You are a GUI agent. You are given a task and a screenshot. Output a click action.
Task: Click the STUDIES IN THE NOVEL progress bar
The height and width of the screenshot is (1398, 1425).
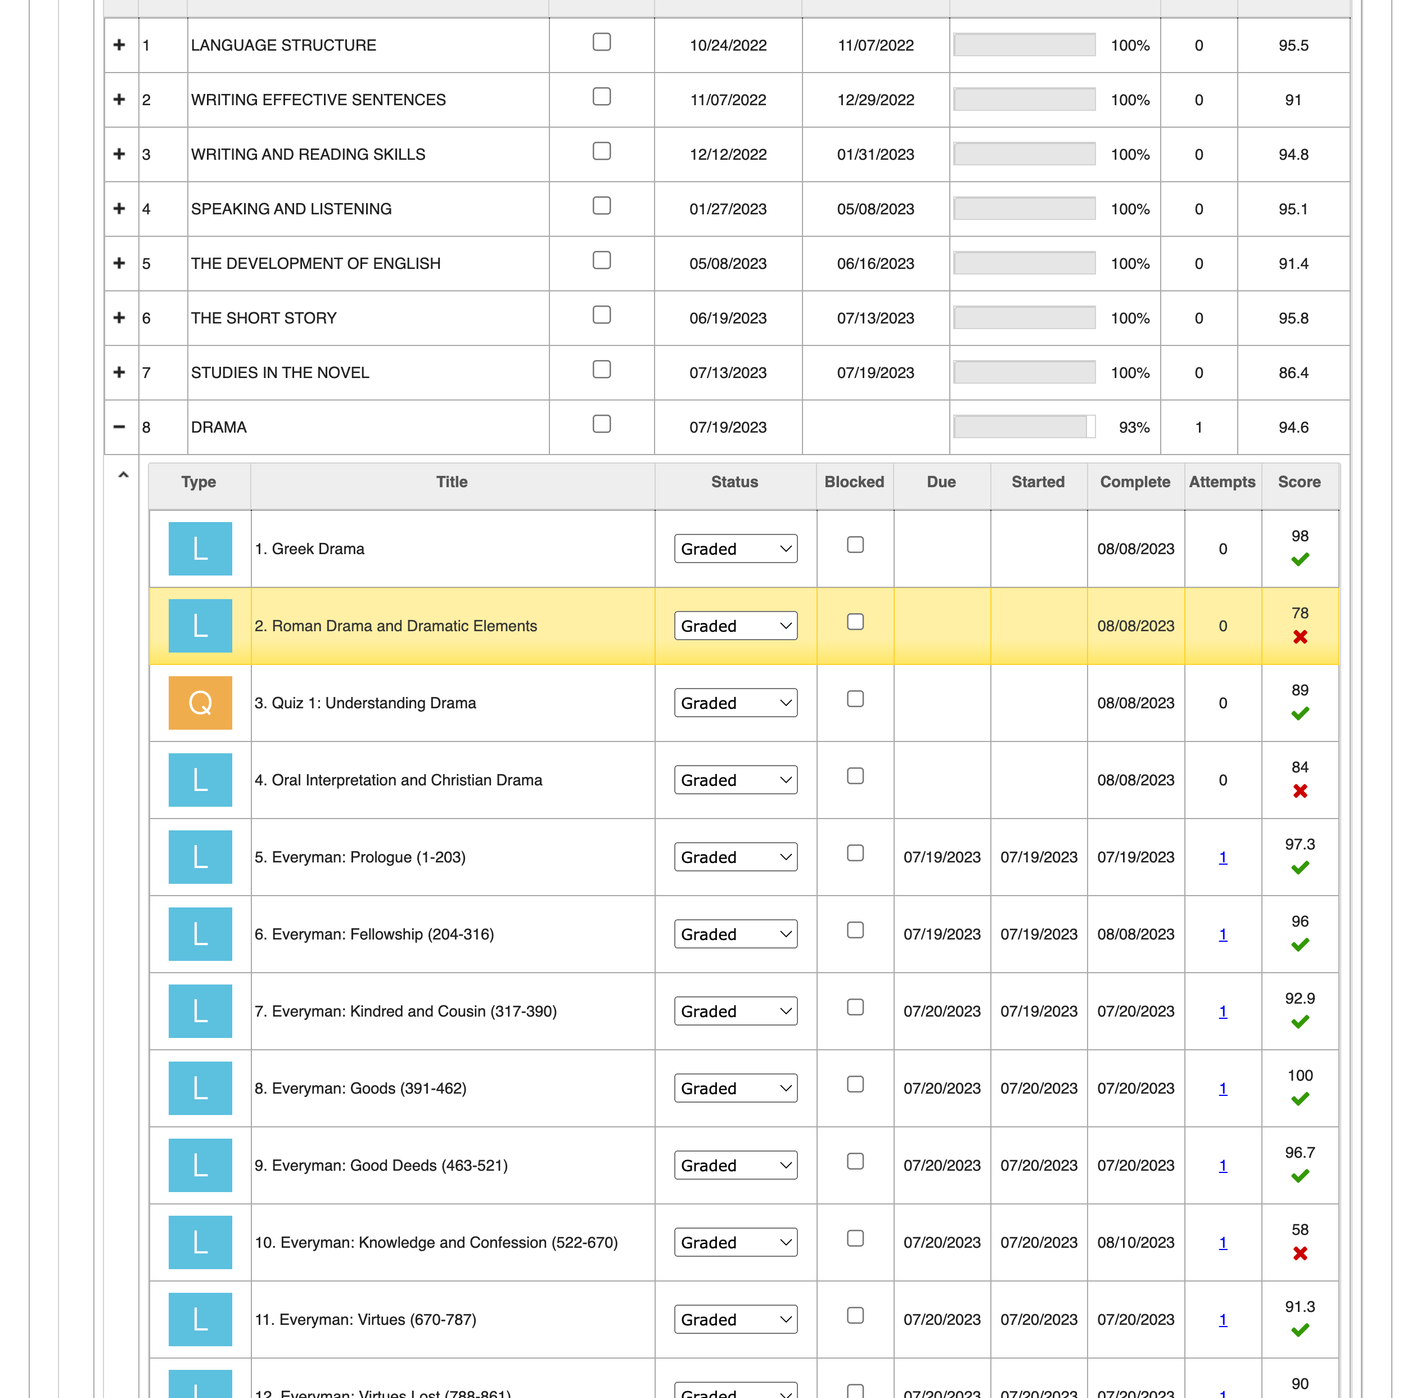coord(1025,372)
